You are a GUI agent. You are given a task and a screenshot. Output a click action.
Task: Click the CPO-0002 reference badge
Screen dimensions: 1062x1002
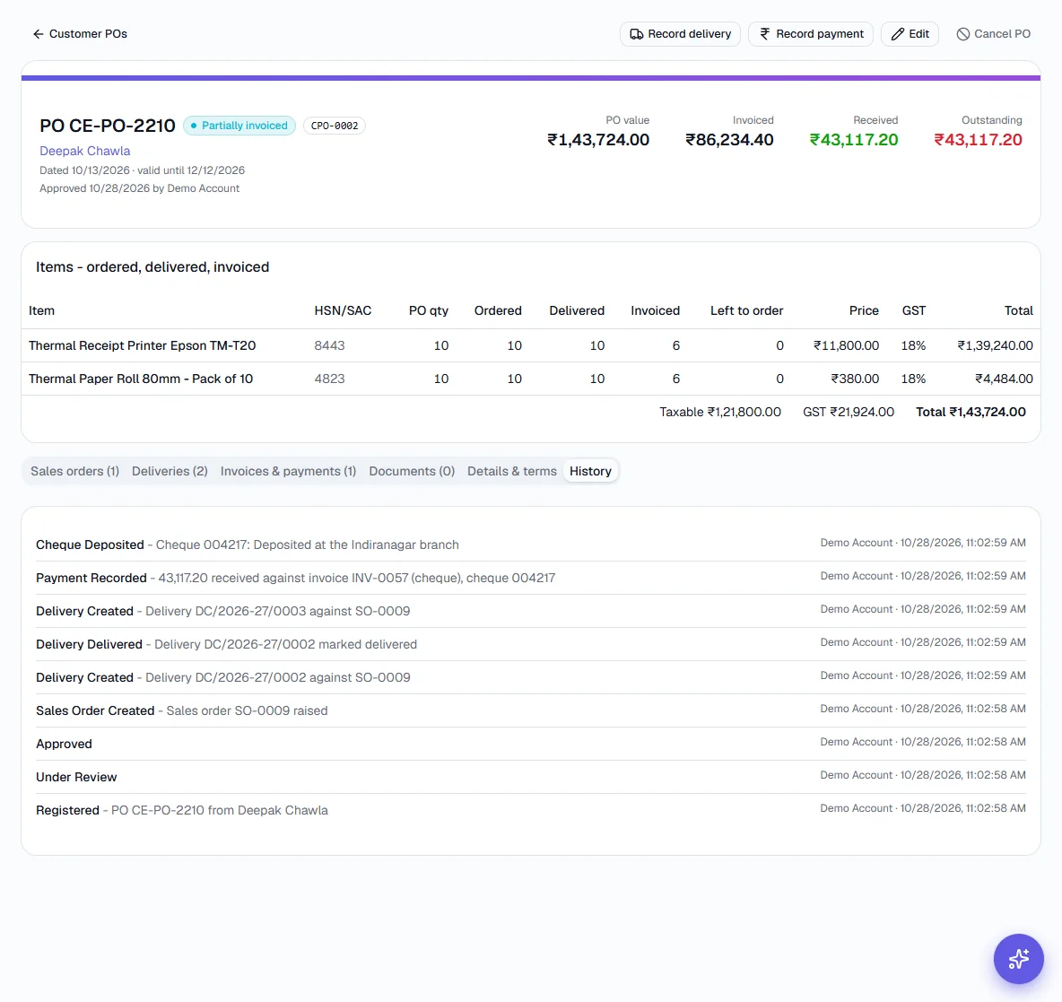click(335, 126)
